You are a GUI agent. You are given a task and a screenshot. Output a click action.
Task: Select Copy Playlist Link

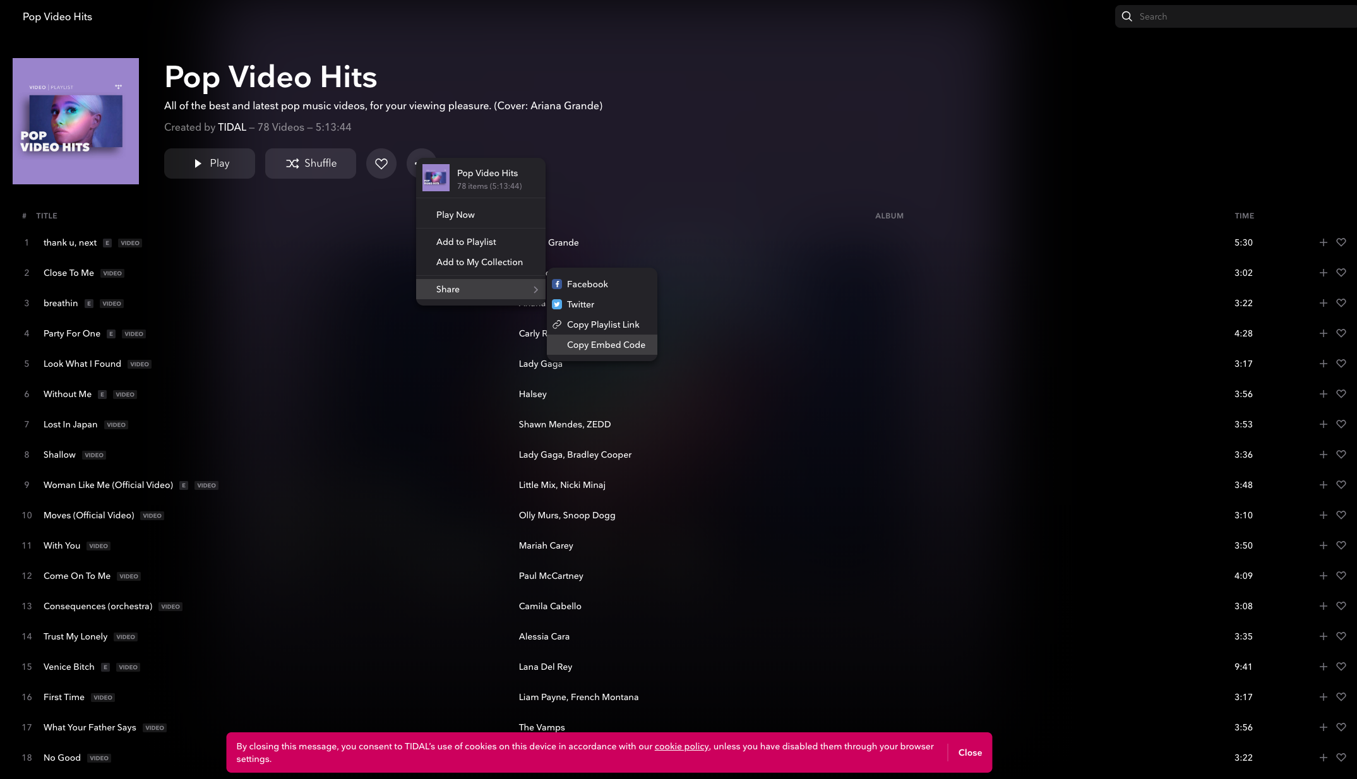(602, 324)
